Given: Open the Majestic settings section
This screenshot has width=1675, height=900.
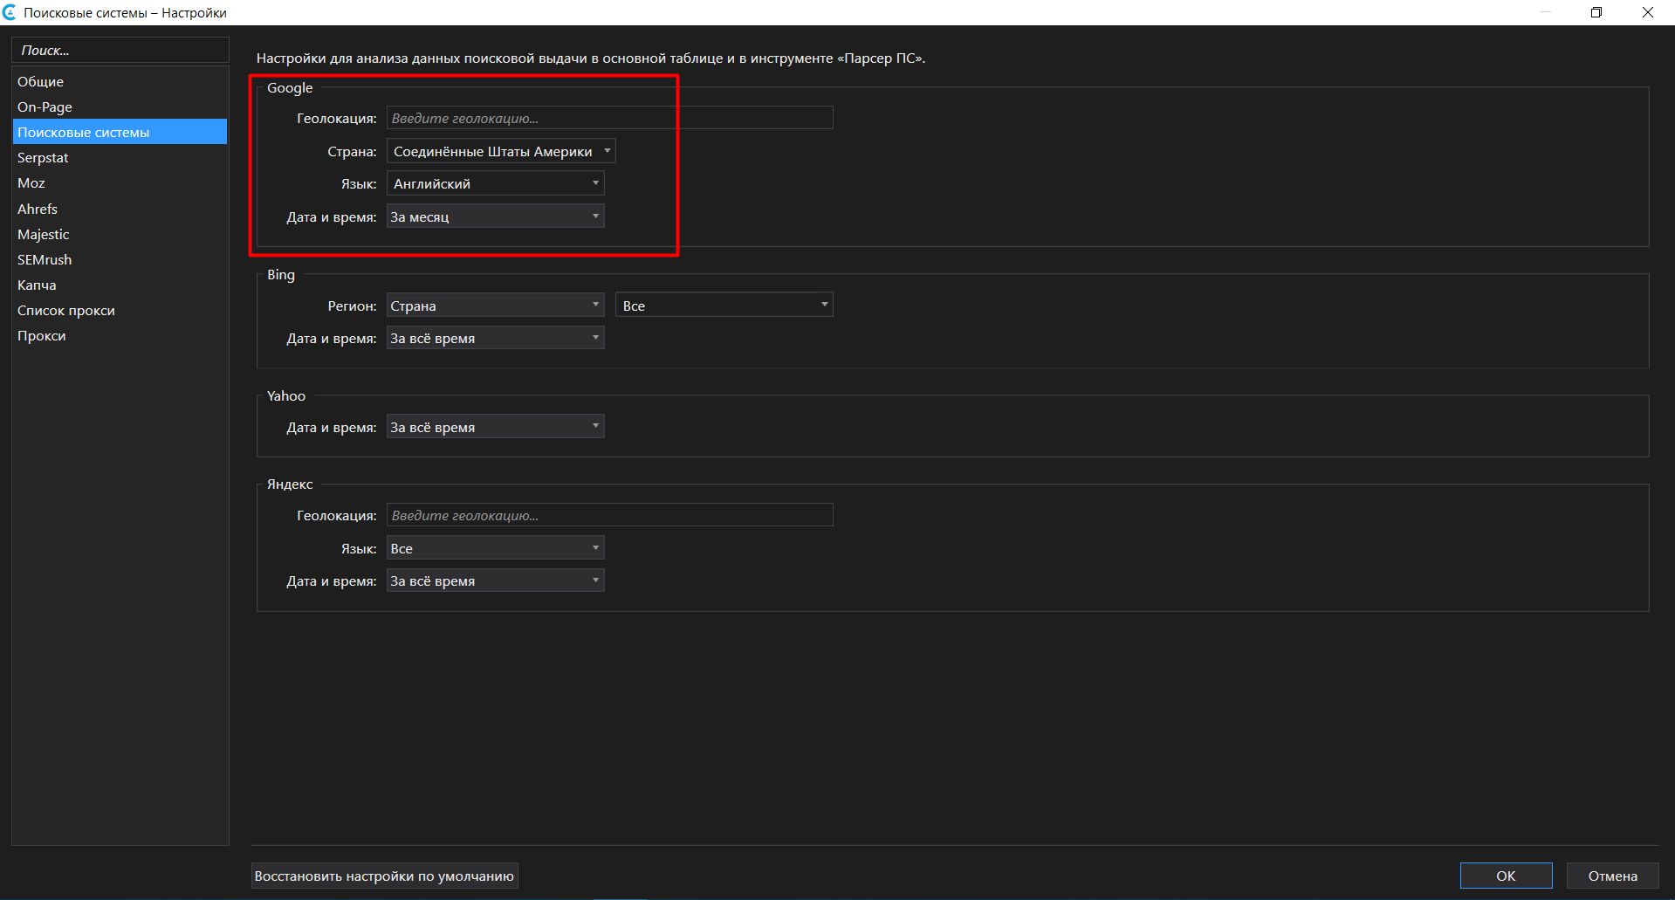Looking at the screenshot, I should click(x=120, y=234).
